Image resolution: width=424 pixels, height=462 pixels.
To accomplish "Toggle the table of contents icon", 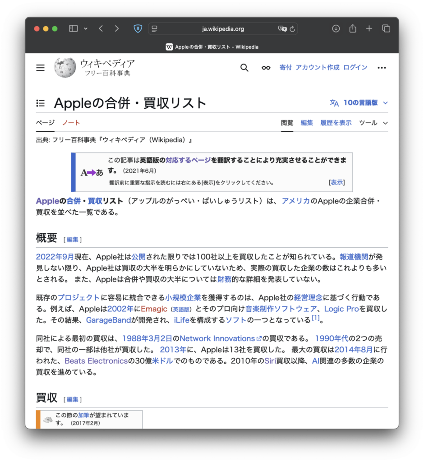I will coord(40,103).
